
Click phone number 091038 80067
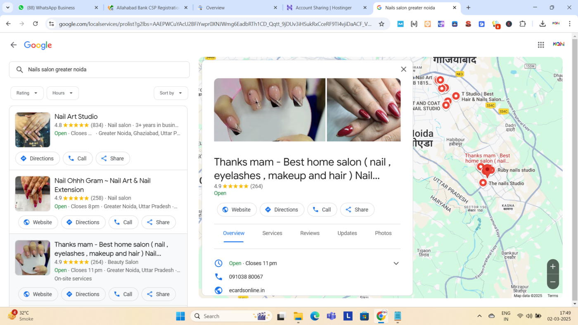pyautogui.click(x=246, y=277)
